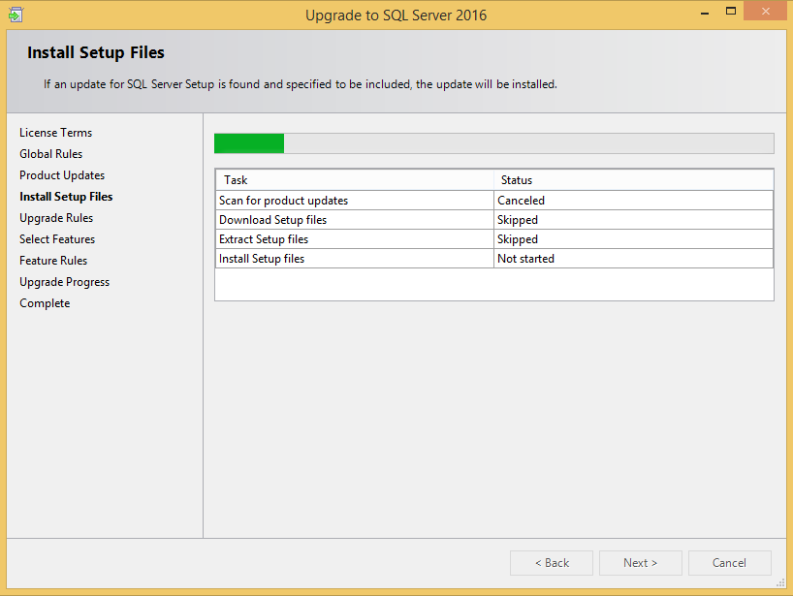Cancel the SQL Server upgrade
793x596 pixels.
(x=729, y=563)
